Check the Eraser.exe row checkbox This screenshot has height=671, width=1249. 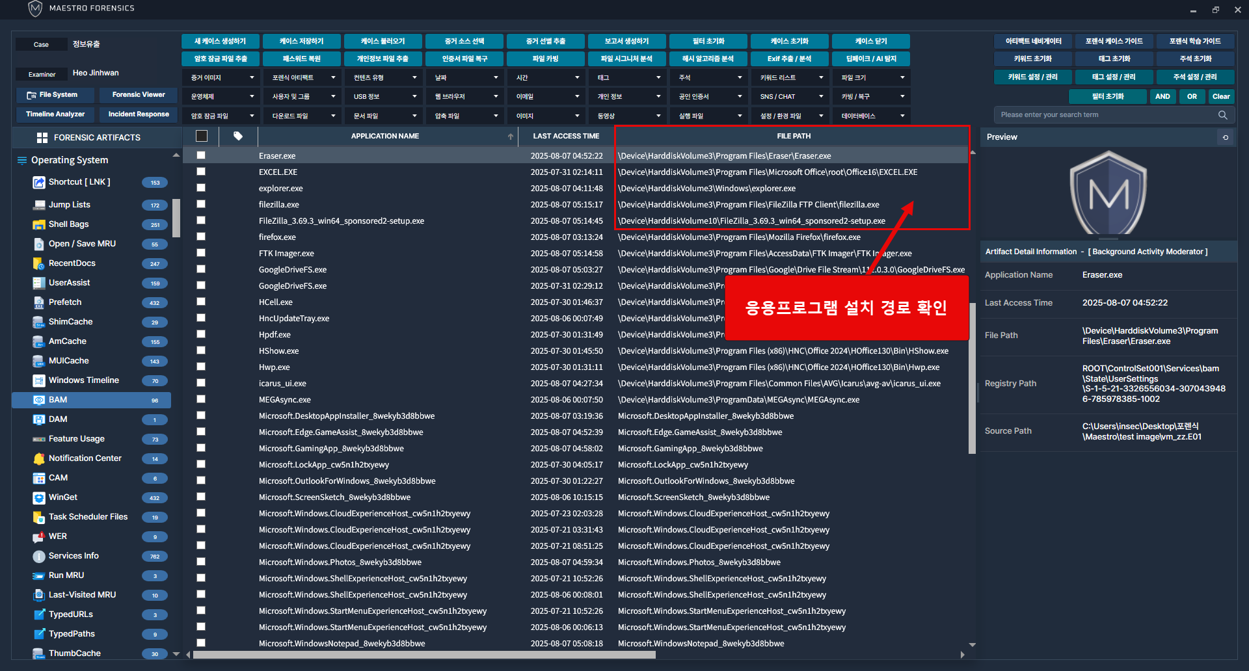tap(201, 155)
